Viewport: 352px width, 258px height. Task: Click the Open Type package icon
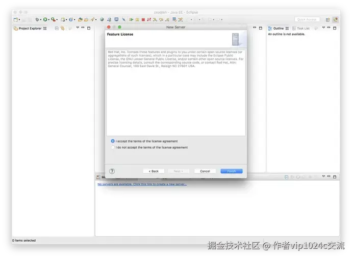80,20
